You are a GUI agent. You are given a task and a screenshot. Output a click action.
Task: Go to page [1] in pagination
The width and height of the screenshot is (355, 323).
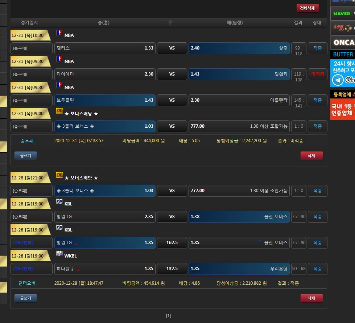(x=169, y=316)
